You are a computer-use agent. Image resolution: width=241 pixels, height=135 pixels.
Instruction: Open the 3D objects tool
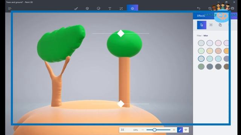coord(87,8)
